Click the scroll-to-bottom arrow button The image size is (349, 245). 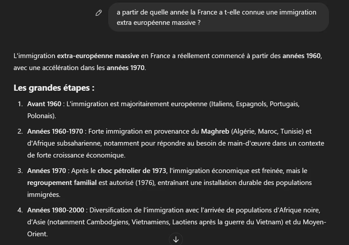pos(176,240)
